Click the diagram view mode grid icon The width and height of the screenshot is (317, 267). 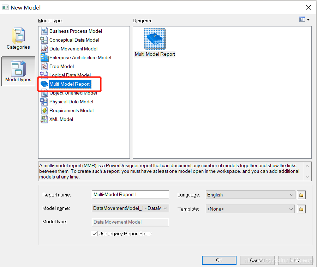[x=302, y=19]
